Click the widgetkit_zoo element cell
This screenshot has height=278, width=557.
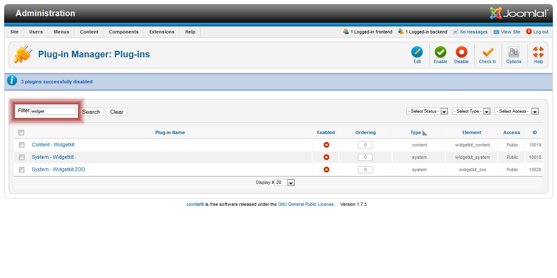point(472,170)
